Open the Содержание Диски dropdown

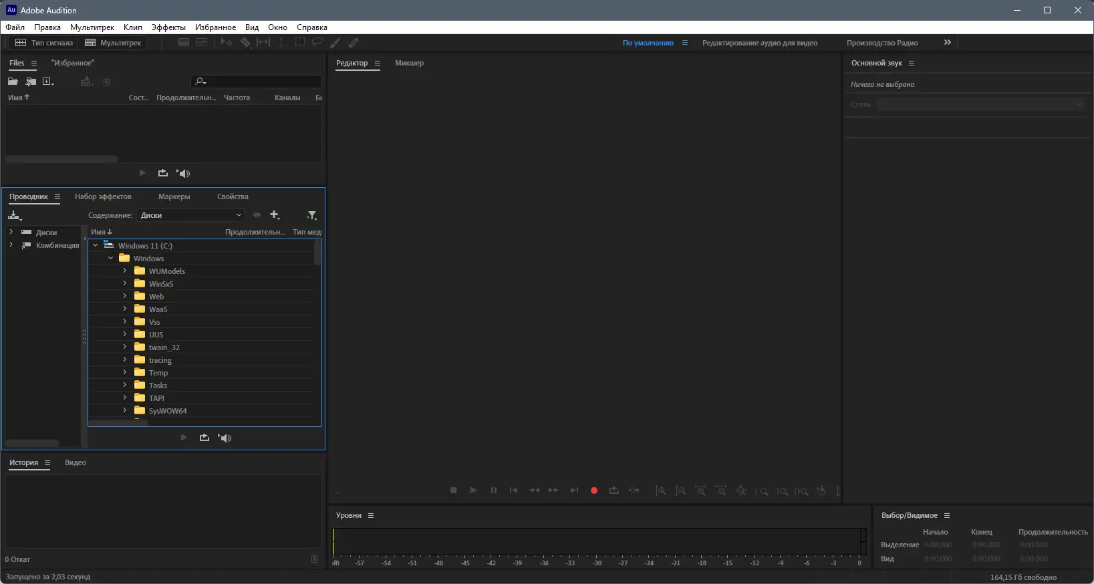point(190,215)
